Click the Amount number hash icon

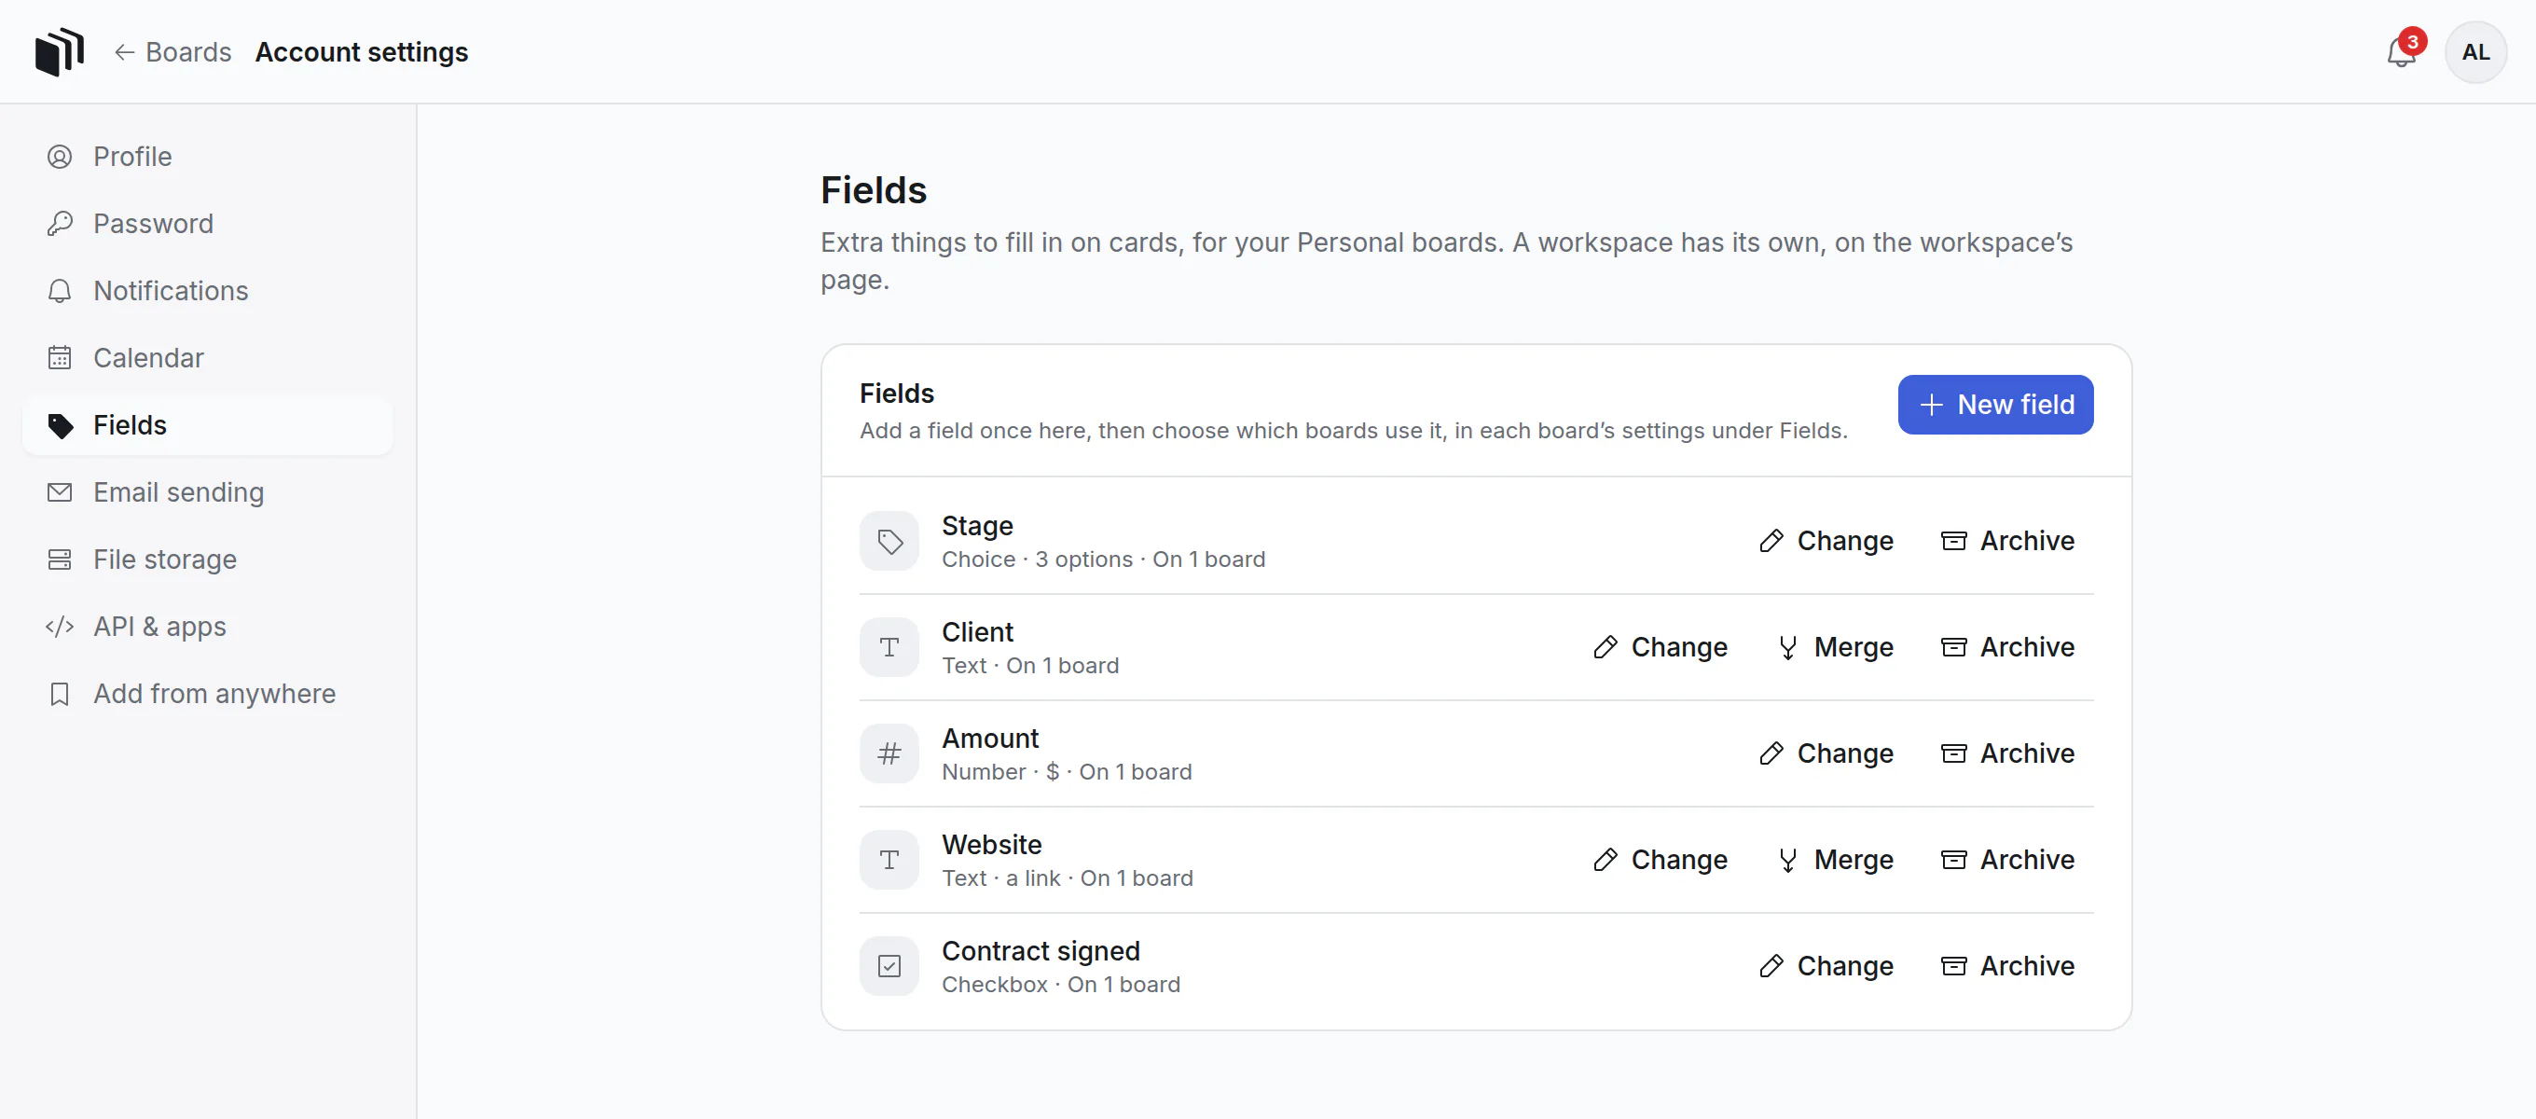click(889, 753)
